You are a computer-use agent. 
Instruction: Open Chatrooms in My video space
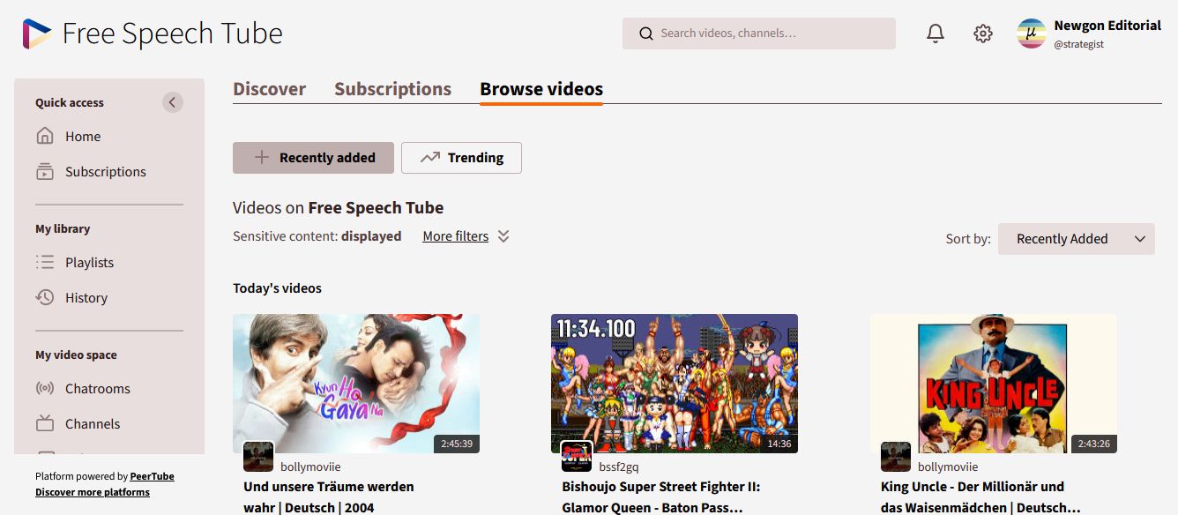97,389
